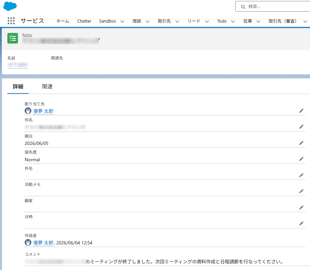
Task: Open the 商談 navigation tab
Action: pos(137,21)
